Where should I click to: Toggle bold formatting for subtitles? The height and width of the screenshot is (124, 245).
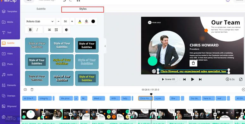click(x=30, y=30)
